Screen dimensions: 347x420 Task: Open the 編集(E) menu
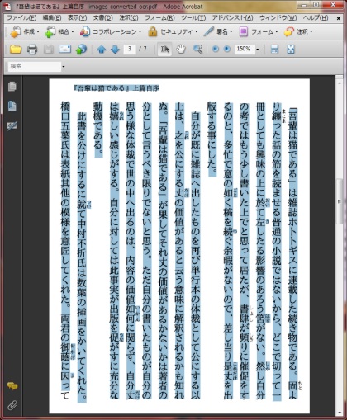[52, 18]
